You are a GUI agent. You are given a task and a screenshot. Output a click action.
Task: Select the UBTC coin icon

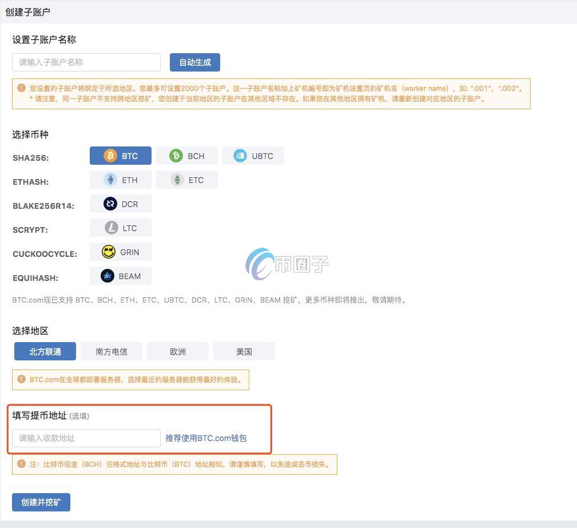pos(240,156)
